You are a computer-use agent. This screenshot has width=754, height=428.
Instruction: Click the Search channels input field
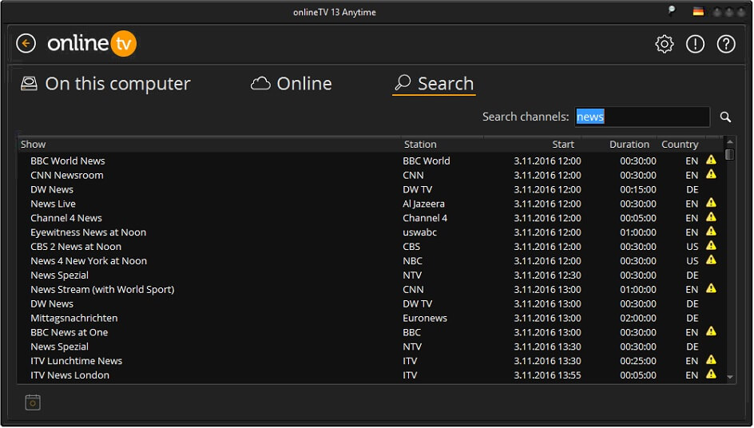[642, 117]
